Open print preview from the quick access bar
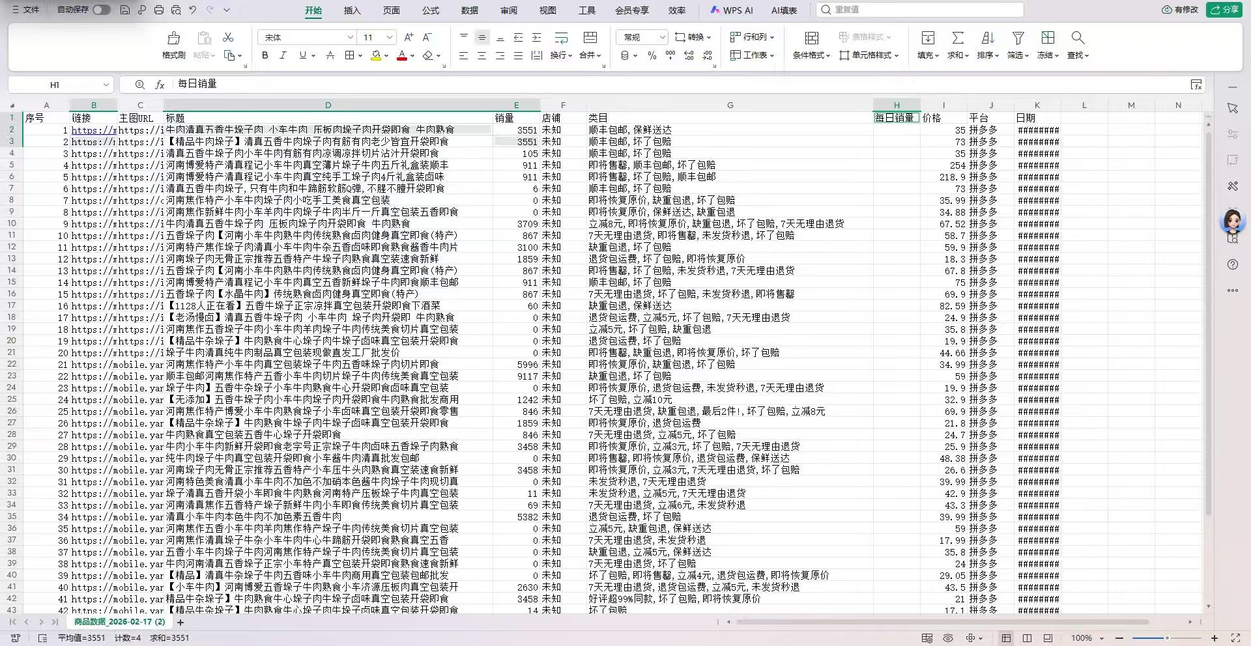The image size is (1251, 646). (176, 10)
